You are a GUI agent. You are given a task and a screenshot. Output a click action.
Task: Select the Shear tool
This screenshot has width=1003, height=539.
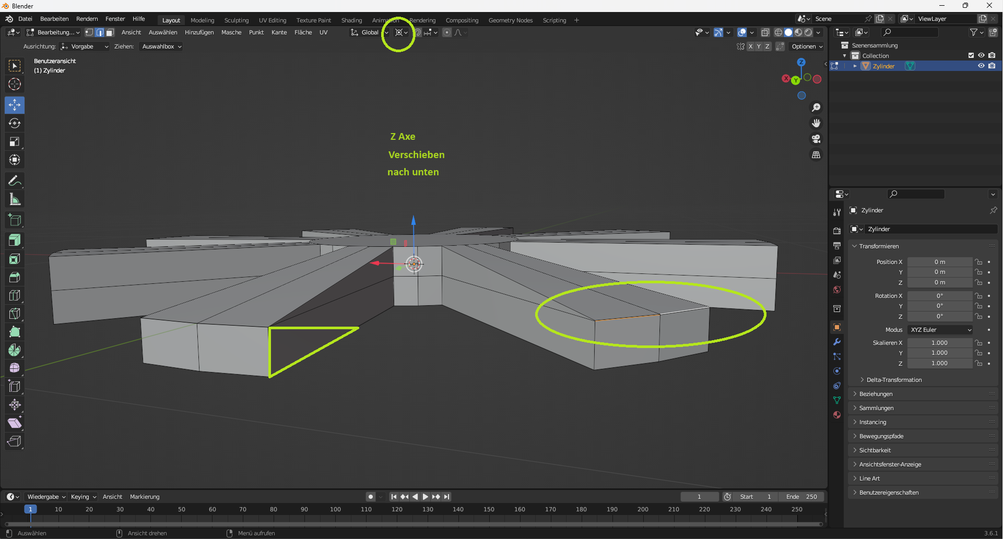point(15,423)
